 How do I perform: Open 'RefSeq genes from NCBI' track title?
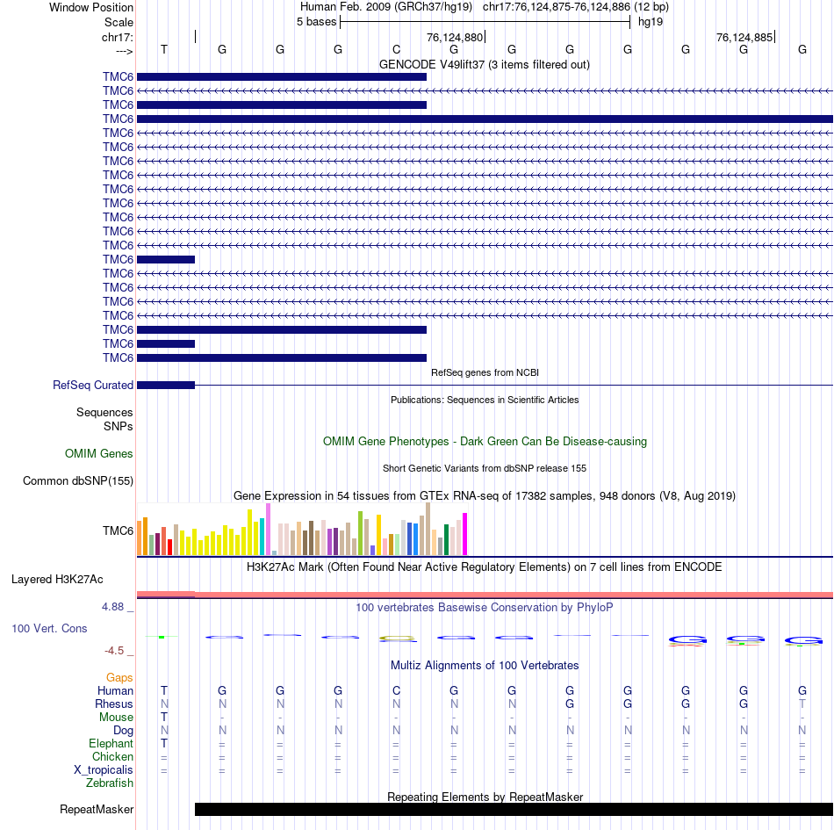pos(485,372)
